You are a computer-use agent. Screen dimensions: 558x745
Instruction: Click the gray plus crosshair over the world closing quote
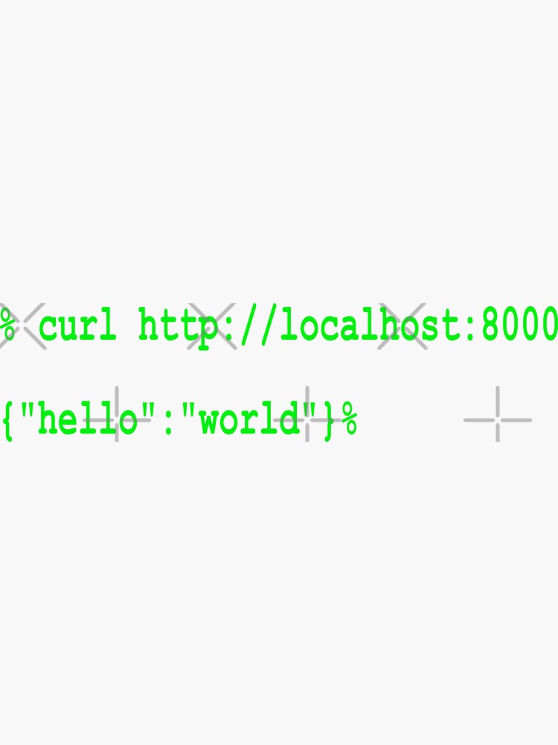(307, 413)
